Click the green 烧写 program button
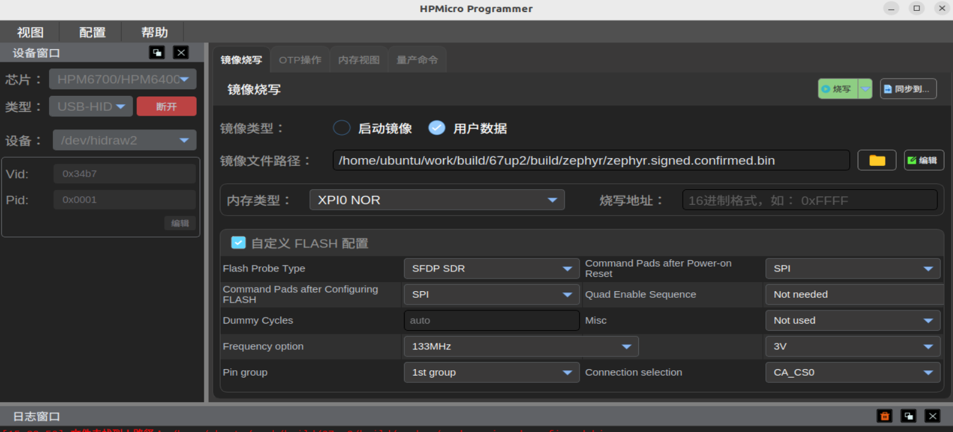Screen dimensions: 953x432 [x=838, y=89]
